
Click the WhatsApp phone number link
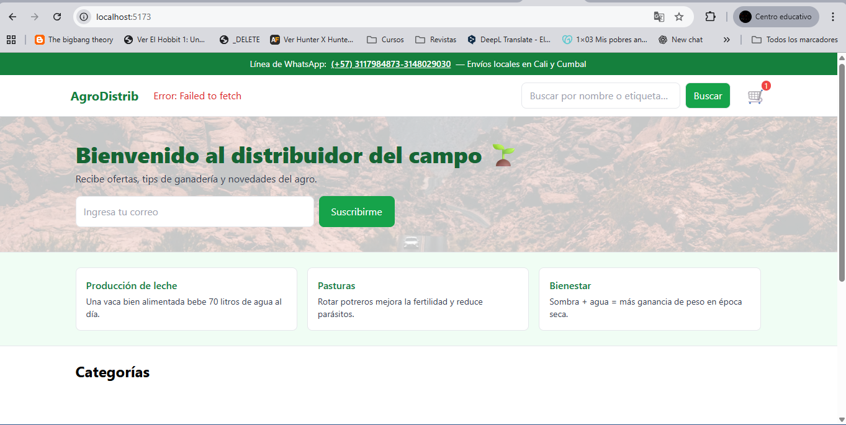390,64
